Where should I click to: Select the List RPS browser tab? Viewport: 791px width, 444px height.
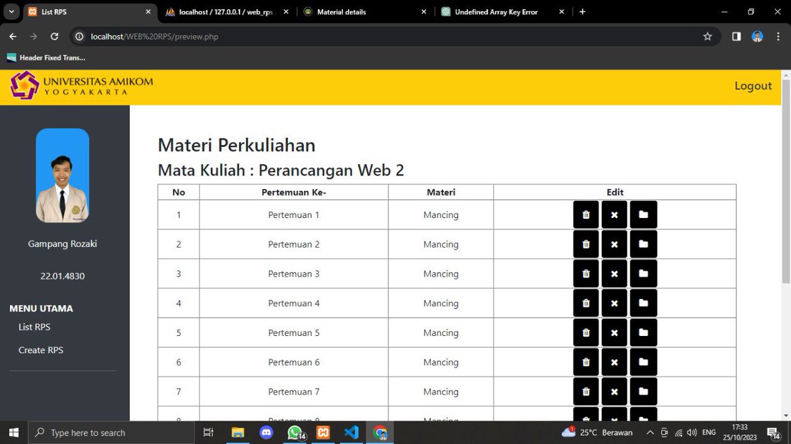click(x=89, y=12)
